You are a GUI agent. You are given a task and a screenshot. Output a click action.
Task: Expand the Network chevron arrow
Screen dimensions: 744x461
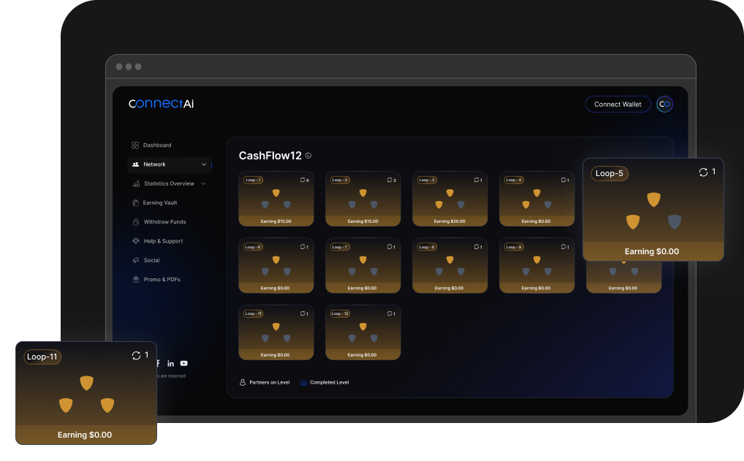click(204, 164)
